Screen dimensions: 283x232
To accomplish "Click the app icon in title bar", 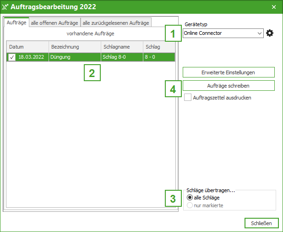I will click(x=5, y=7).
